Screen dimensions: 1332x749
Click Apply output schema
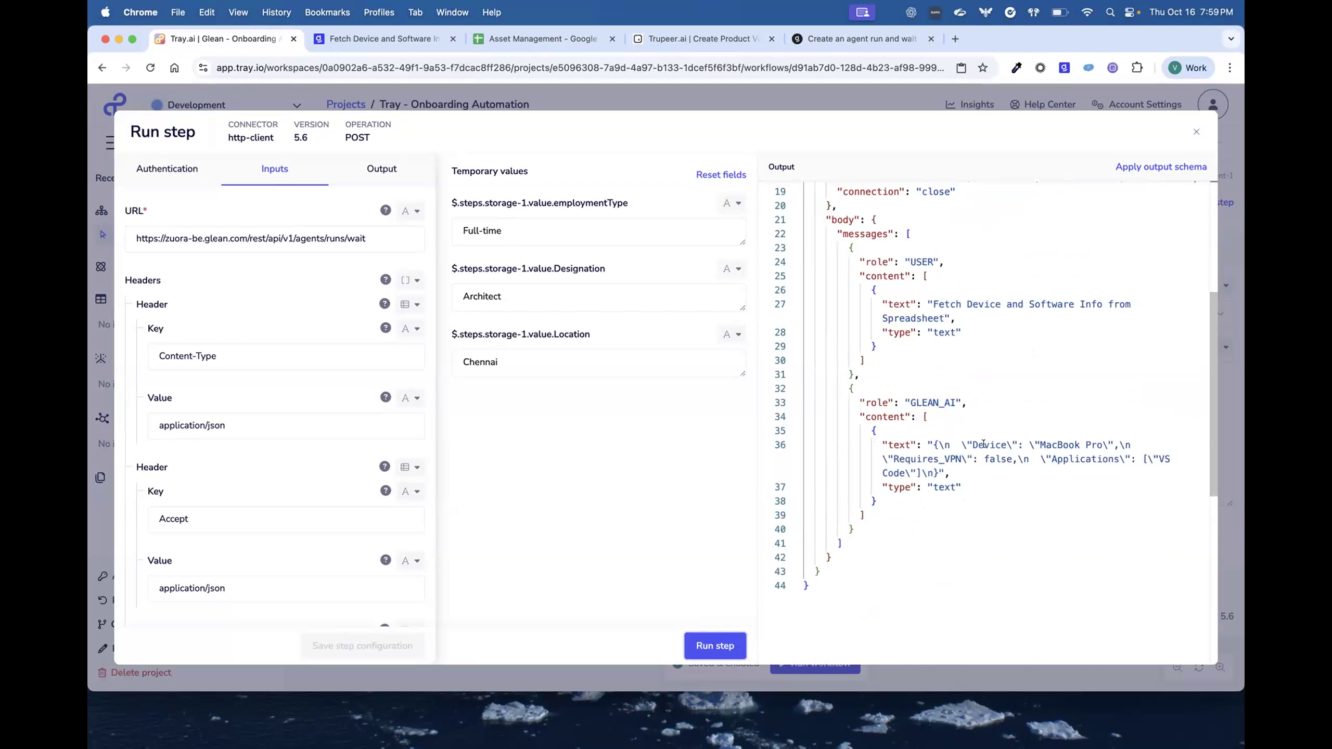pos(1161,166)
